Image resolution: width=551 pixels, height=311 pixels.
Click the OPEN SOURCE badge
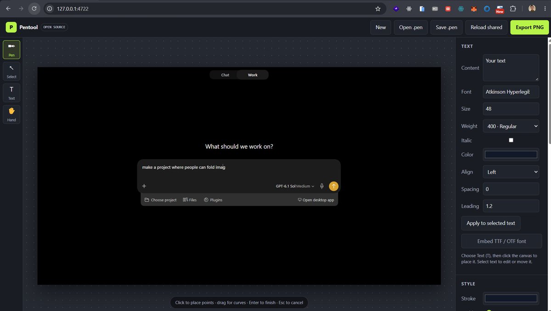(55, 27)
